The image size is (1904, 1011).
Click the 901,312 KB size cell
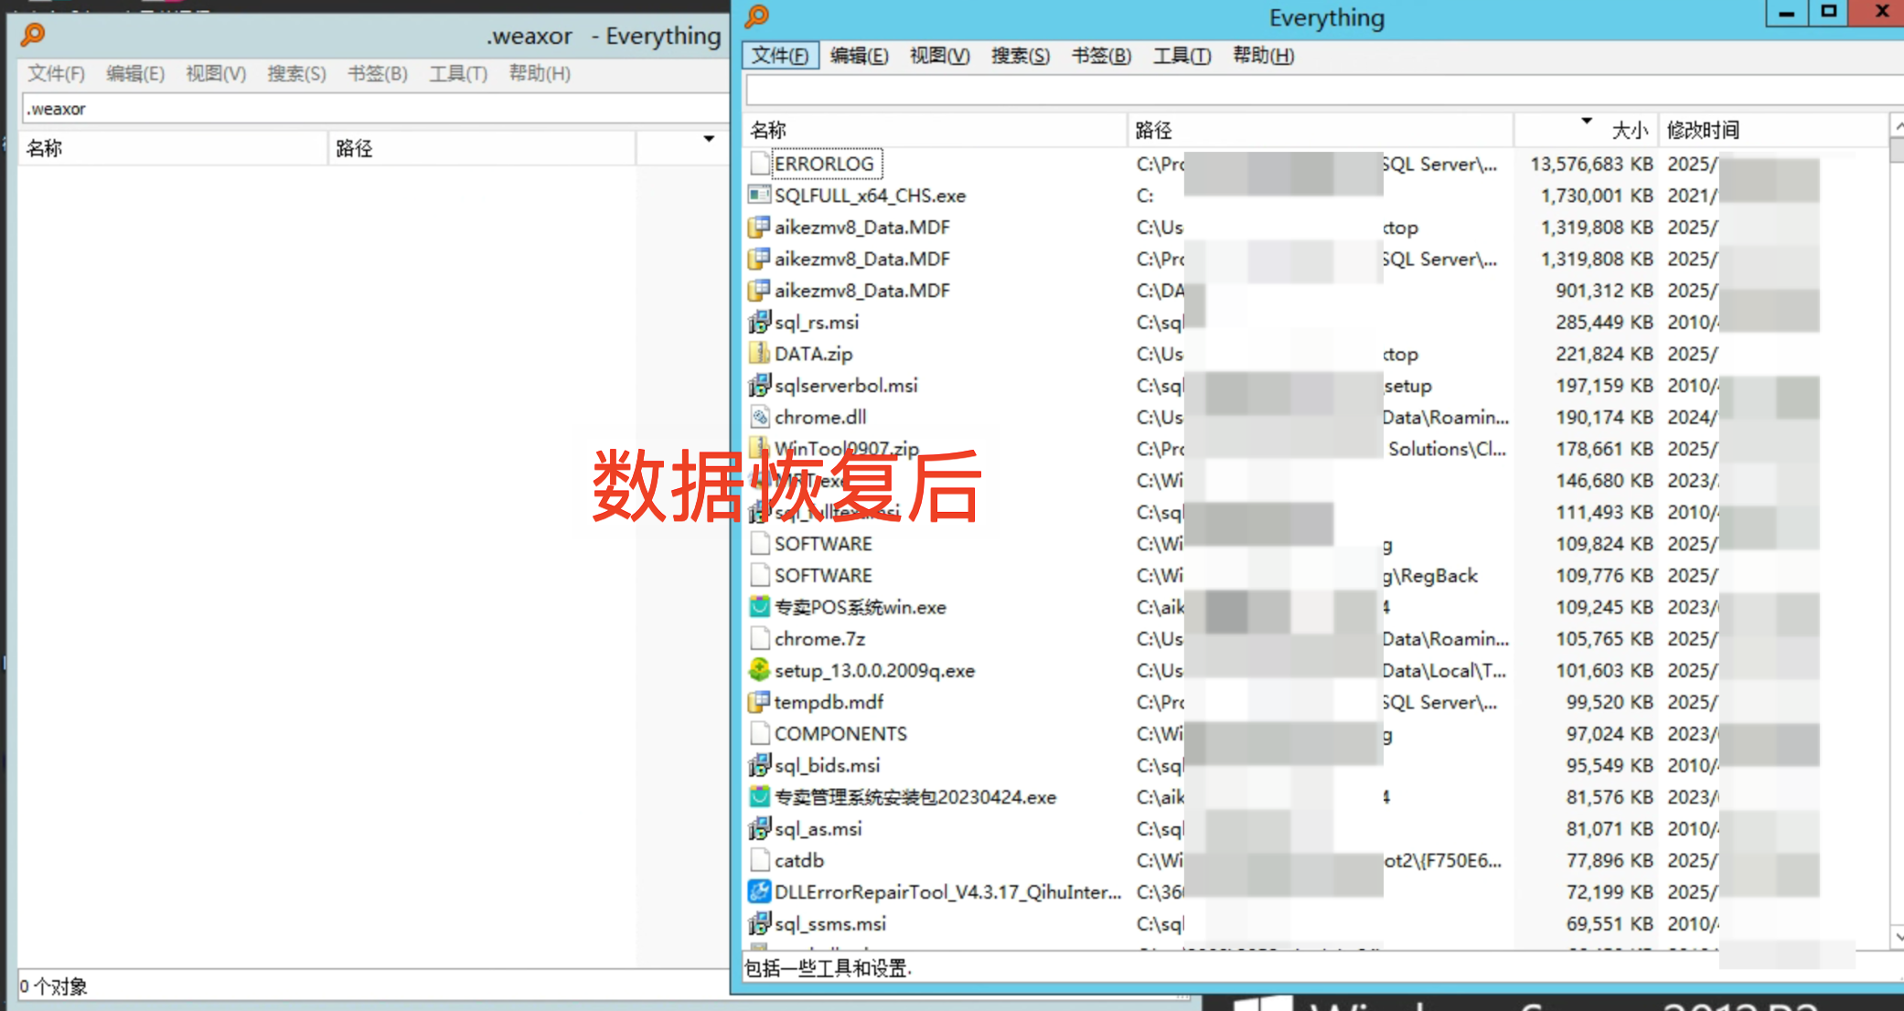pyautogui.click(x=1604, y=291)
